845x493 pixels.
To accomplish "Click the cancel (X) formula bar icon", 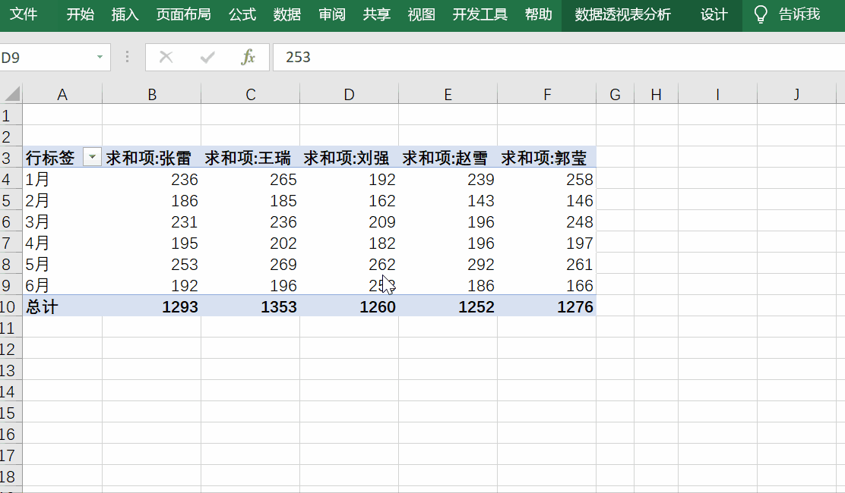I will click(166, 58).
